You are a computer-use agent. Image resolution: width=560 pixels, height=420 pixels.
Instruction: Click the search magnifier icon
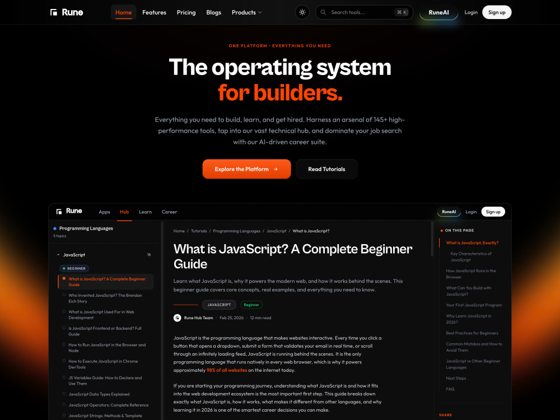tap(323, 12)
